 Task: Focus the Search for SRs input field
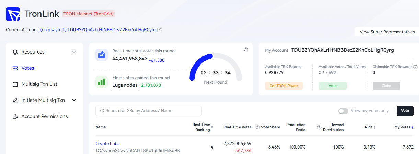click(x=149, y=111)
